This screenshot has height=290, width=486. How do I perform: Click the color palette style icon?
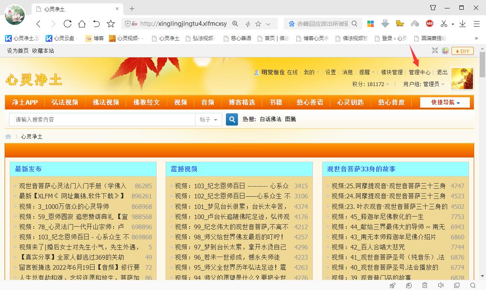coord(445,51)
